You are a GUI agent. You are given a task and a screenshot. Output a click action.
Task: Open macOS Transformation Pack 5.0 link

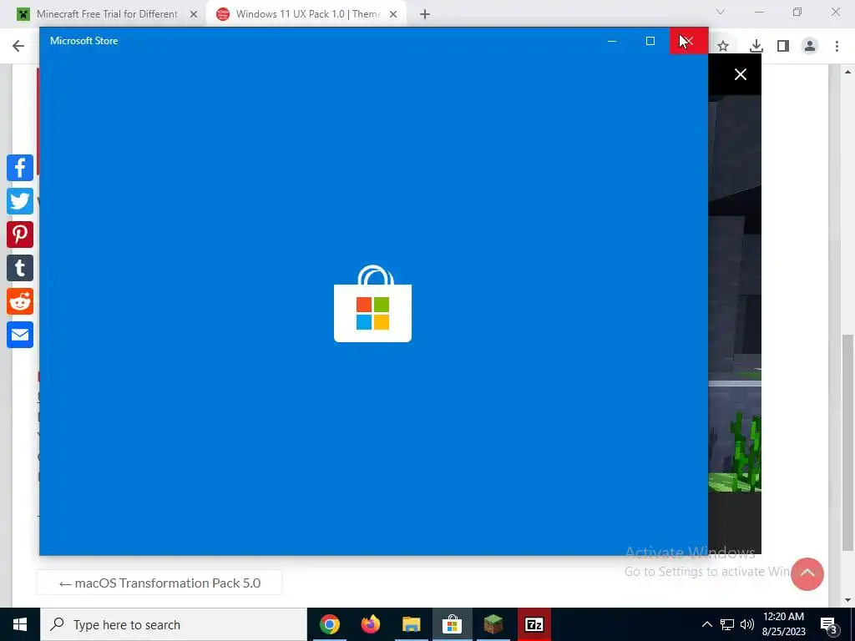[x=159, y=583]
